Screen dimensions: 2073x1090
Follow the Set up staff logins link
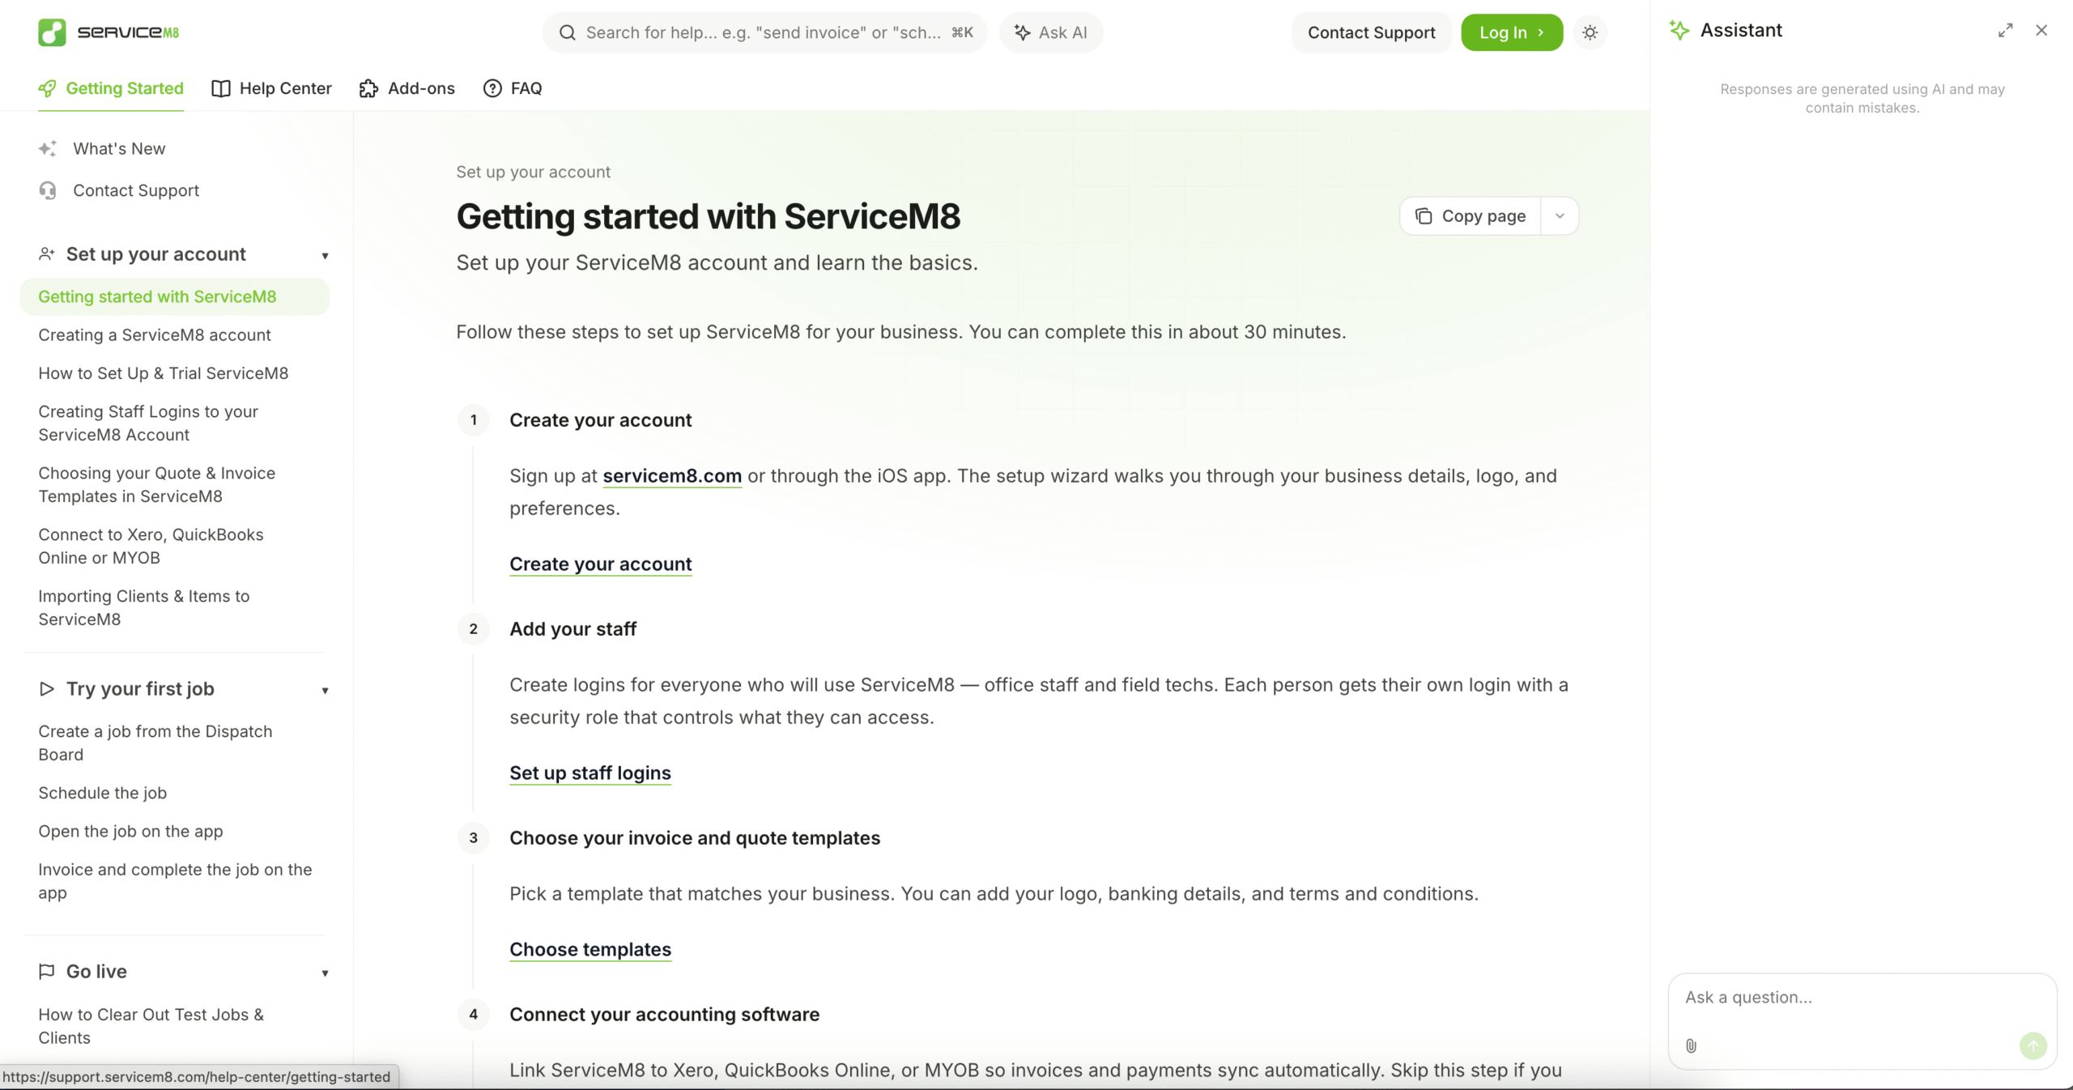(x=590, y=773)
